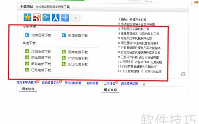Open the 开机自动修复 tag link

pyautogui.click(x=73, y=83)
